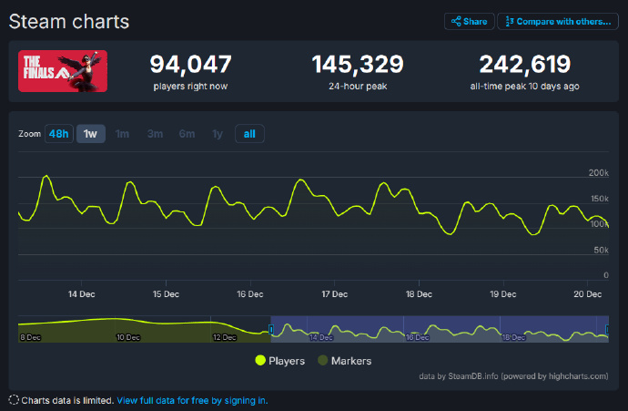The image size is (628, 411).
Task: Open Compare with others option
Action: (558, 21)
